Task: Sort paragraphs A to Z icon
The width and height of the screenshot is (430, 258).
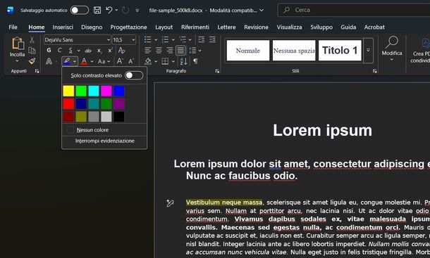Action: pos(183,61)
